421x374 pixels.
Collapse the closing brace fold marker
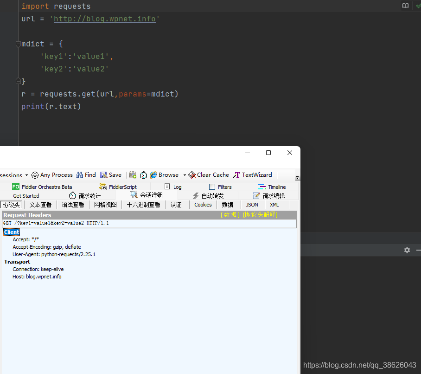[x=18, y=81]
